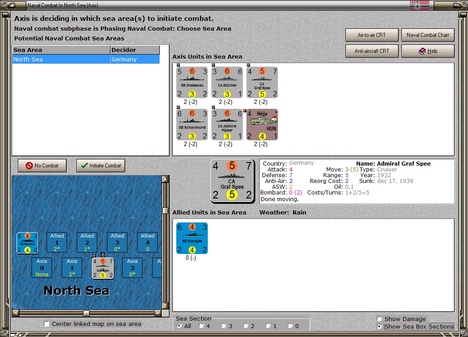Screen dimensions: 468x337
Task: Click the Decider column header
Action: coord(135,50)
